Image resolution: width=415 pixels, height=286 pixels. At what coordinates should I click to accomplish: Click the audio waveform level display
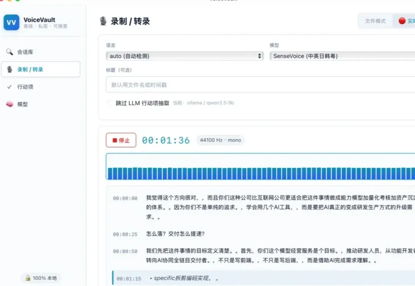(261, 166)
